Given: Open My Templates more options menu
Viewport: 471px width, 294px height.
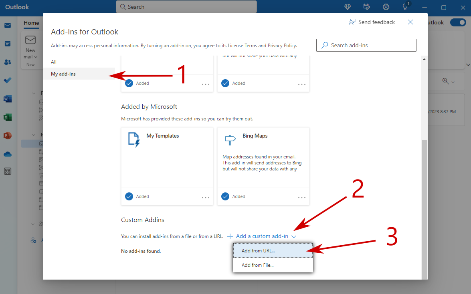Looking at the screenshot, I should tap(206, 197).
